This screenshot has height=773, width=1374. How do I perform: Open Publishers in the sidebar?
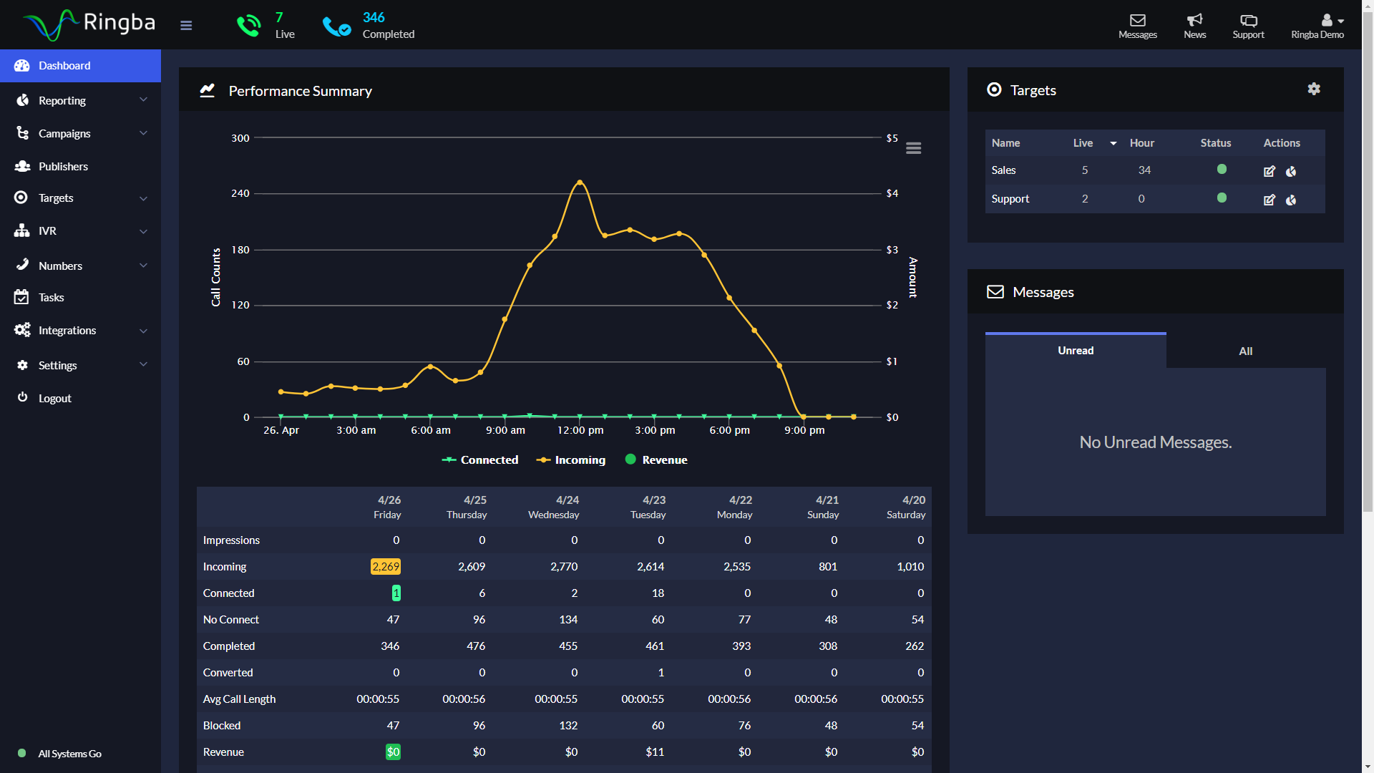tap(63, 166)
